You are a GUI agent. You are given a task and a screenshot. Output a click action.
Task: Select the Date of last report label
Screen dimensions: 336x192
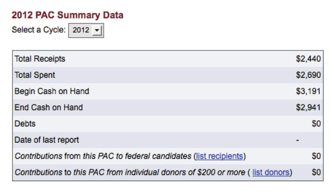[47, 140]
